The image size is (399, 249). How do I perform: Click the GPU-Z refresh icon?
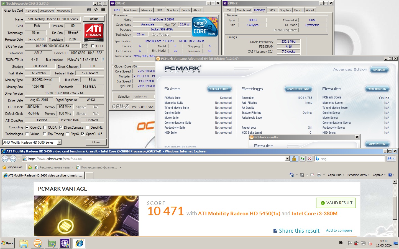96,9
